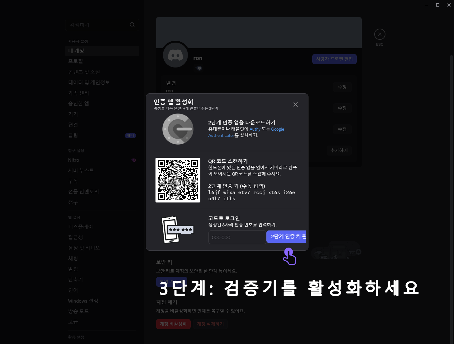Go to 채팅 settings

pos(102,258)
